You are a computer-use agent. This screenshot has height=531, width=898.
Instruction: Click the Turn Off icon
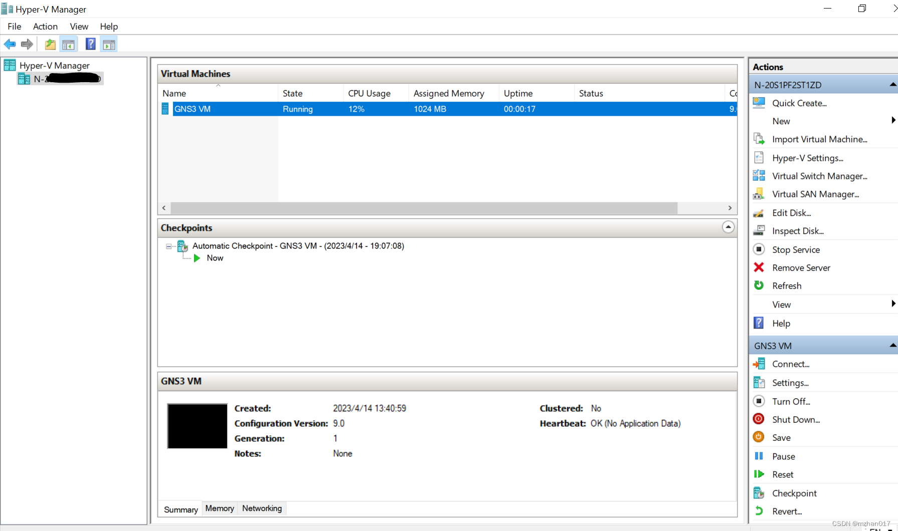[x=759, y=401]
